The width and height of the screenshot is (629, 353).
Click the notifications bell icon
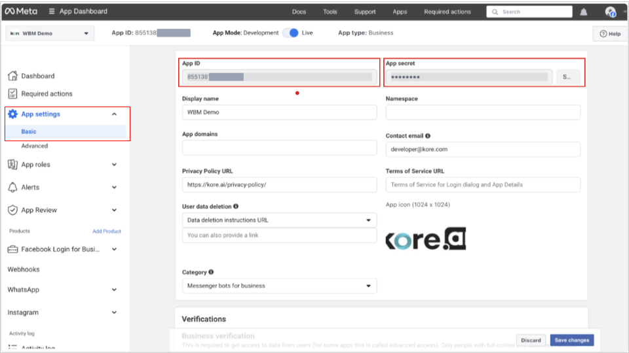pyautogui.click(x=583, y=12)
